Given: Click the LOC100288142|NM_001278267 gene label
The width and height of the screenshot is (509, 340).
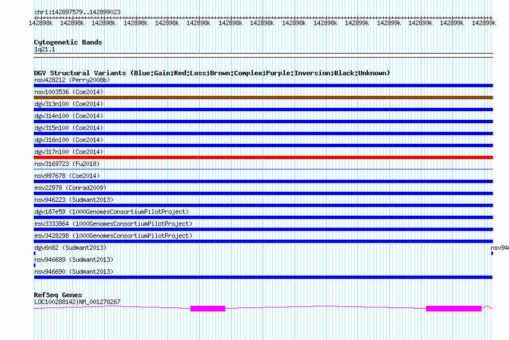Looking at the screenshot, I should click(x=77, y=302).
